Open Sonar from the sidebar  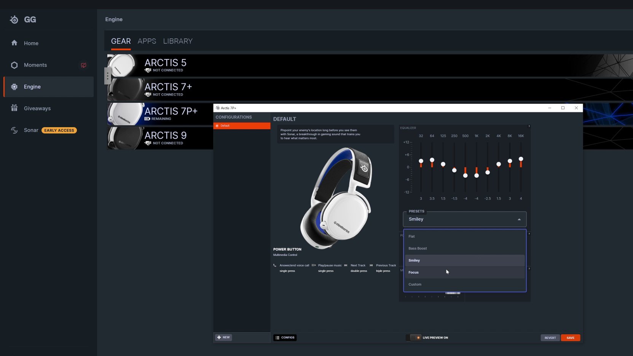(x=48, y=130)
